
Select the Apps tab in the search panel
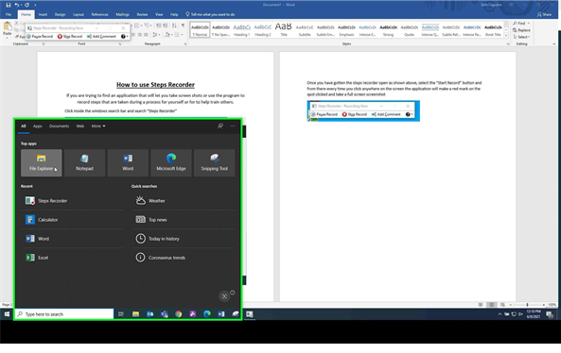coord(37,126)
